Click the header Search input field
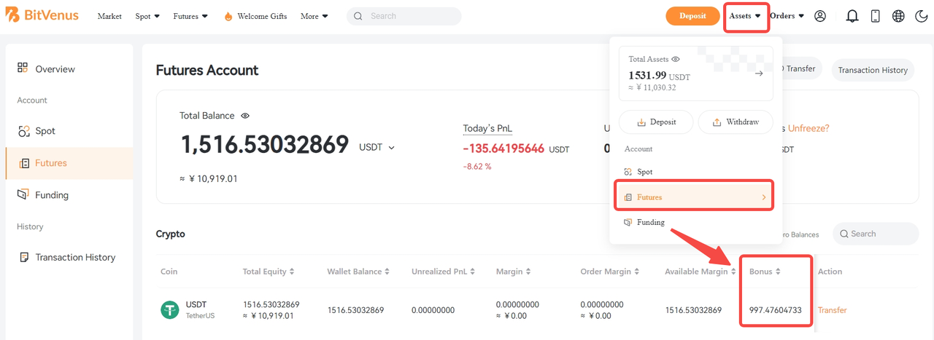Screen dimensions: 934x340 tap(404, 16)
